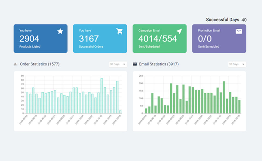Click the last short bar in Order Statistics chart
Image resolution: width=262 pixels, height=161 pixels.
coord(120,112)
